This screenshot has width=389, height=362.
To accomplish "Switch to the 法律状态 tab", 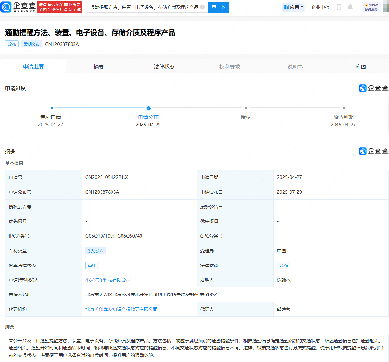I will 164,67.
